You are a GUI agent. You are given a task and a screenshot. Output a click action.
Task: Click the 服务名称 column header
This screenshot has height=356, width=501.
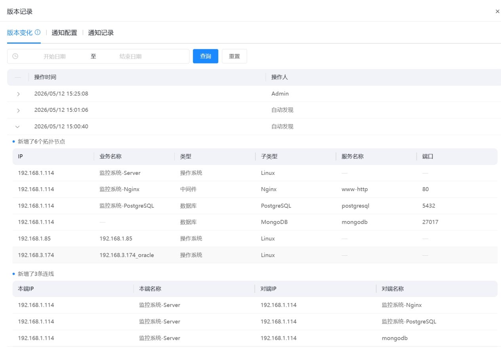(353, 157)
